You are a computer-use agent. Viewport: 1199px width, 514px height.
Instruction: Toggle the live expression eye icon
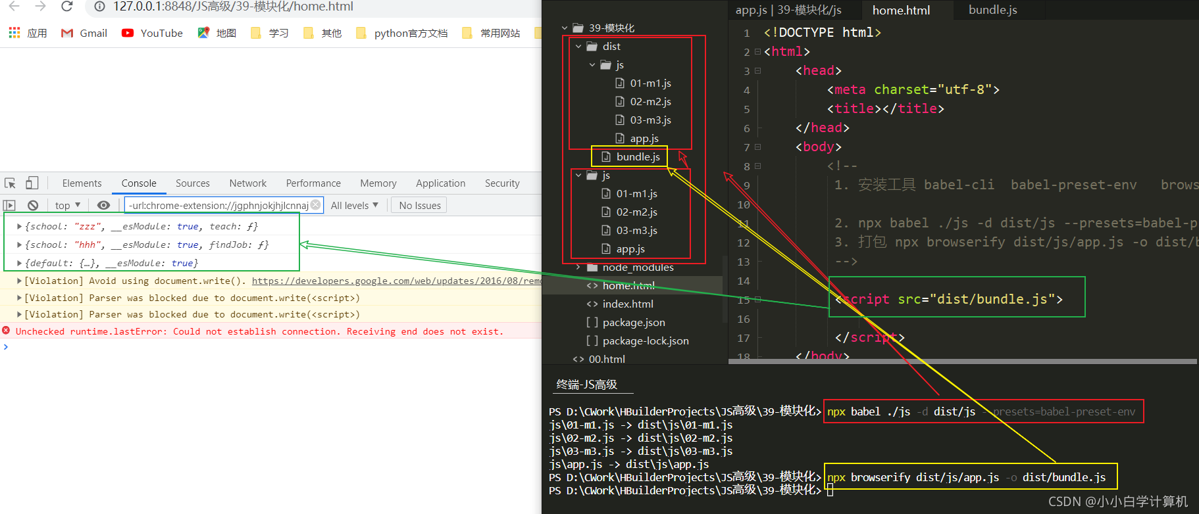tap(103, 205)
